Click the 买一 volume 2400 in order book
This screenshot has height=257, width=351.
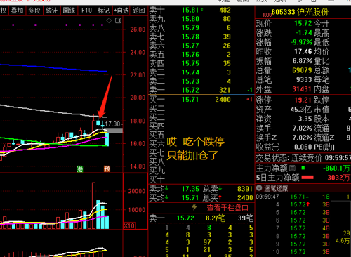(223, 100)
